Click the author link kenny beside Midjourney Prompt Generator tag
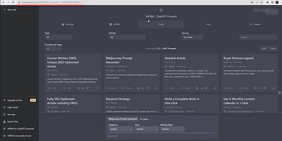This screenshot has width=282, height=141. [x=146, y=119]
